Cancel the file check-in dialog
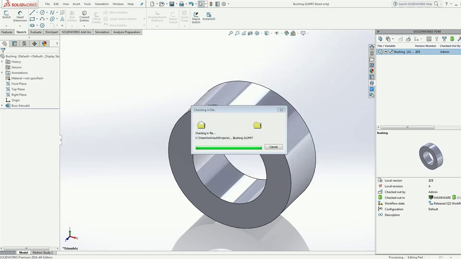This screenshot has width=461, height=259. click(273, 147)
